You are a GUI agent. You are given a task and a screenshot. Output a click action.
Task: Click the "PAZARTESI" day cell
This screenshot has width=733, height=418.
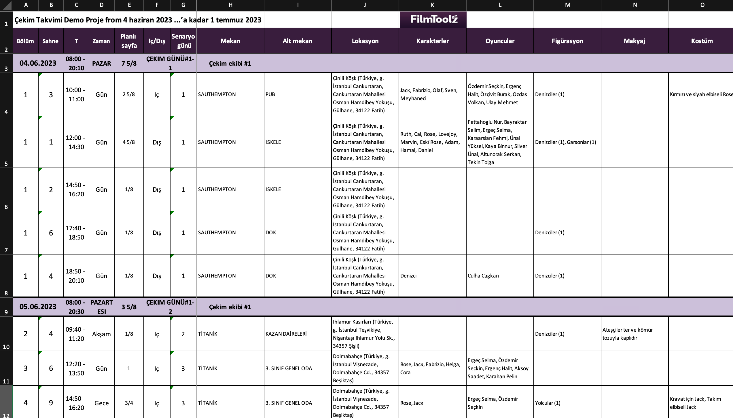click(101, 307)
